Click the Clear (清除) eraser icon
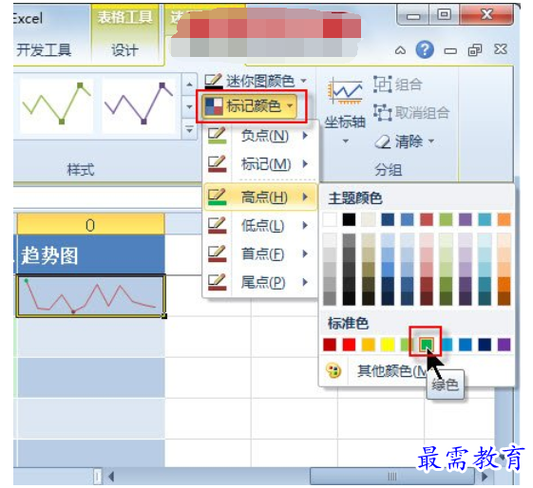 pyautogui.click(x=383, y=141)
